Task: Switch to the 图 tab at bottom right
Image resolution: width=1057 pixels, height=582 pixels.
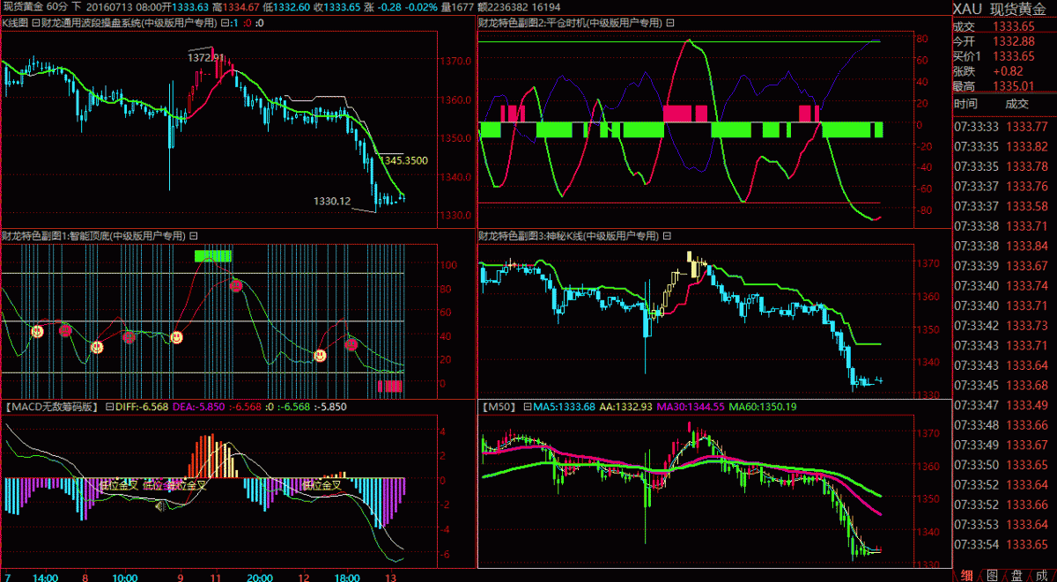Action: point(992,574)
